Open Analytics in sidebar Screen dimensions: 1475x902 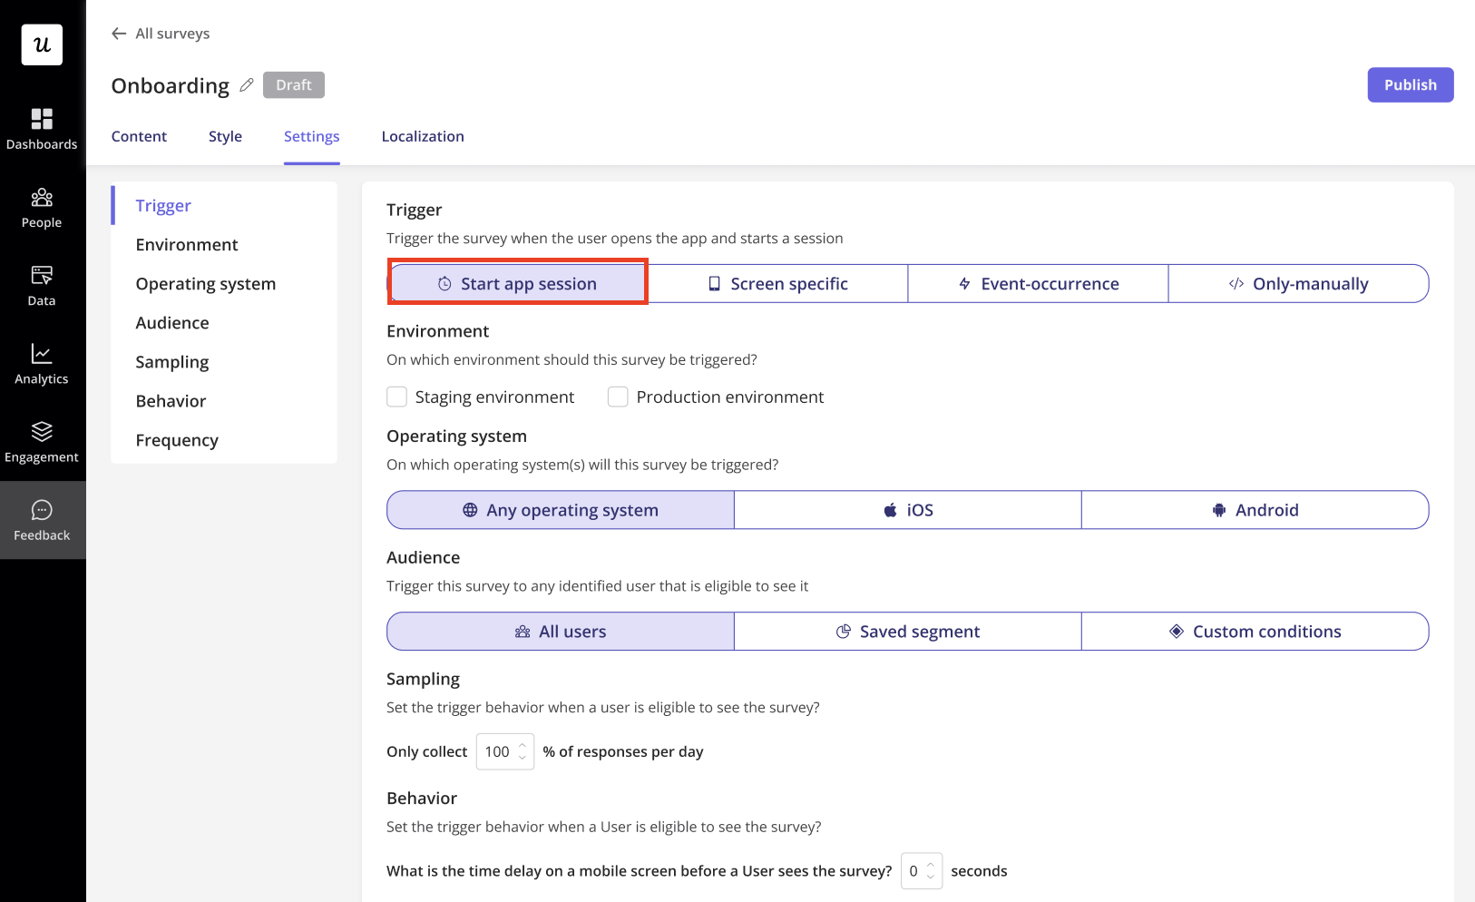point(42,364)
